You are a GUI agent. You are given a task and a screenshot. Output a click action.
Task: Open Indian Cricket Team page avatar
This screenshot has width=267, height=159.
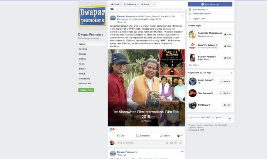[192, 81]
